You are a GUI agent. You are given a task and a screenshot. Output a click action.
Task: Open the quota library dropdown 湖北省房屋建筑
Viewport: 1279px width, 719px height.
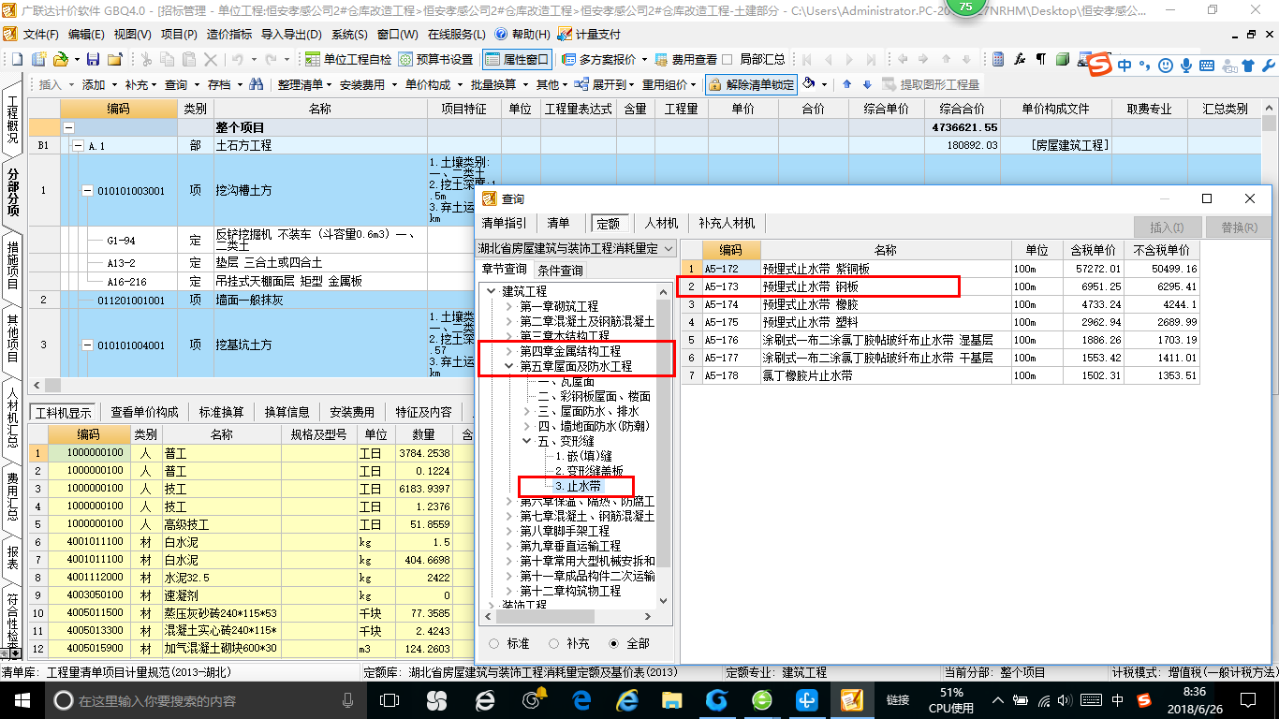[577, 248]
